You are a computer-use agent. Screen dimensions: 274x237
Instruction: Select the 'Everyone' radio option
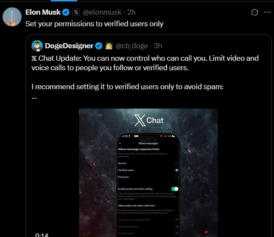(176, 177)
